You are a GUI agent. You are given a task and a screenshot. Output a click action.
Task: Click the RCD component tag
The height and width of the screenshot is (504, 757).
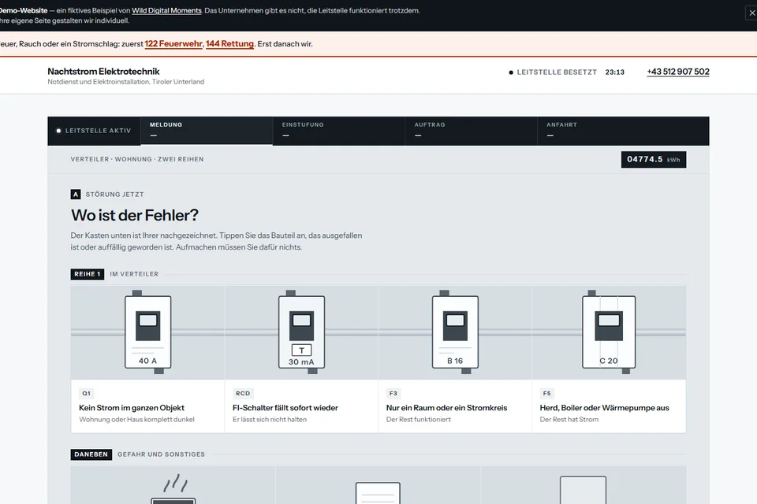[x=243, y=394]
